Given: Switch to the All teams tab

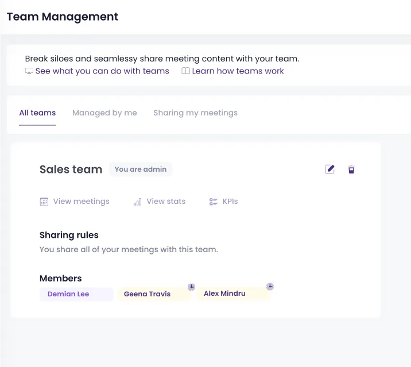Looking at the screenshot, I should click(37, 113).
